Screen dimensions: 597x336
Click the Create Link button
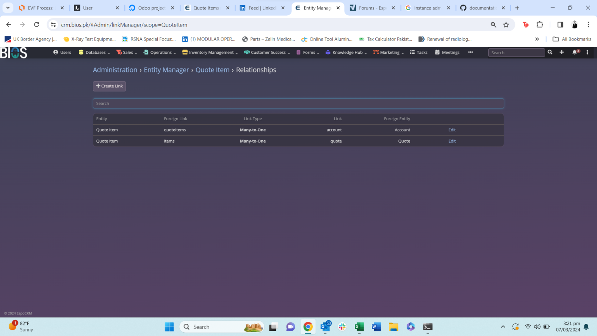109,86
